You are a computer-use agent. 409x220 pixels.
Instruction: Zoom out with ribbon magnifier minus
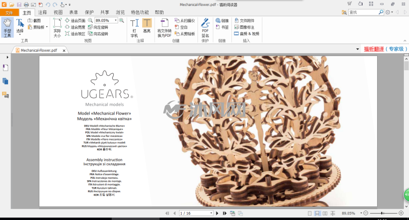90,20
